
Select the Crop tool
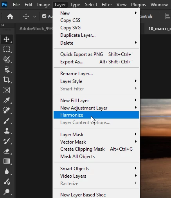click(x=7, y=80)
